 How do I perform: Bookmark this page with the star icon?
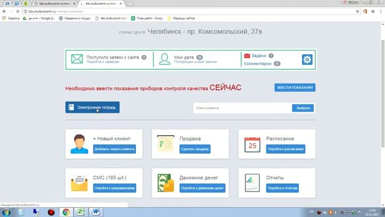click(357, 11)
